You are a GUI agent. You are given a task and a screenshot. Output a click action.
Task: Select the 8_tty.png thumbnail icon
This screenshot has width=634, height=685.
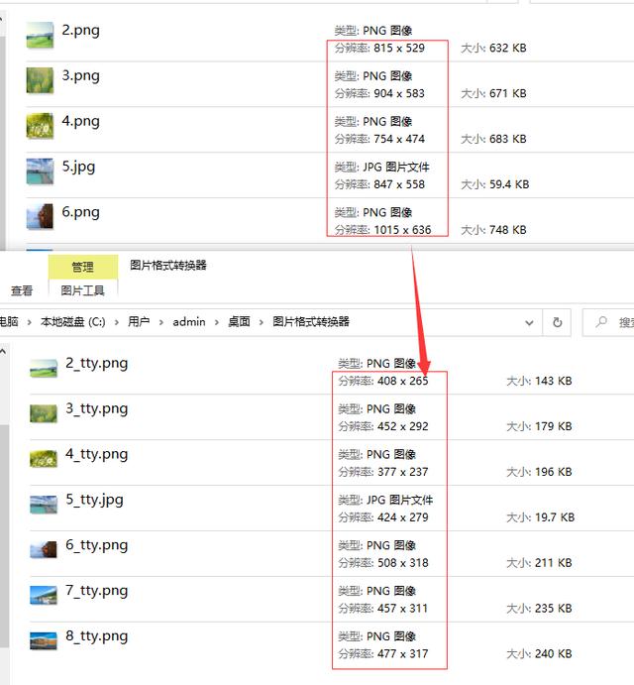[44, 641]
